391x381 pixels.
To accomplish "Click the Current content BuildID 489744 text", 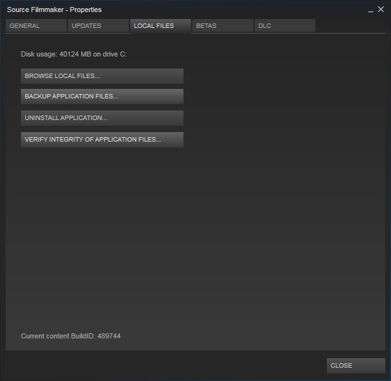I will click(71, 336).
